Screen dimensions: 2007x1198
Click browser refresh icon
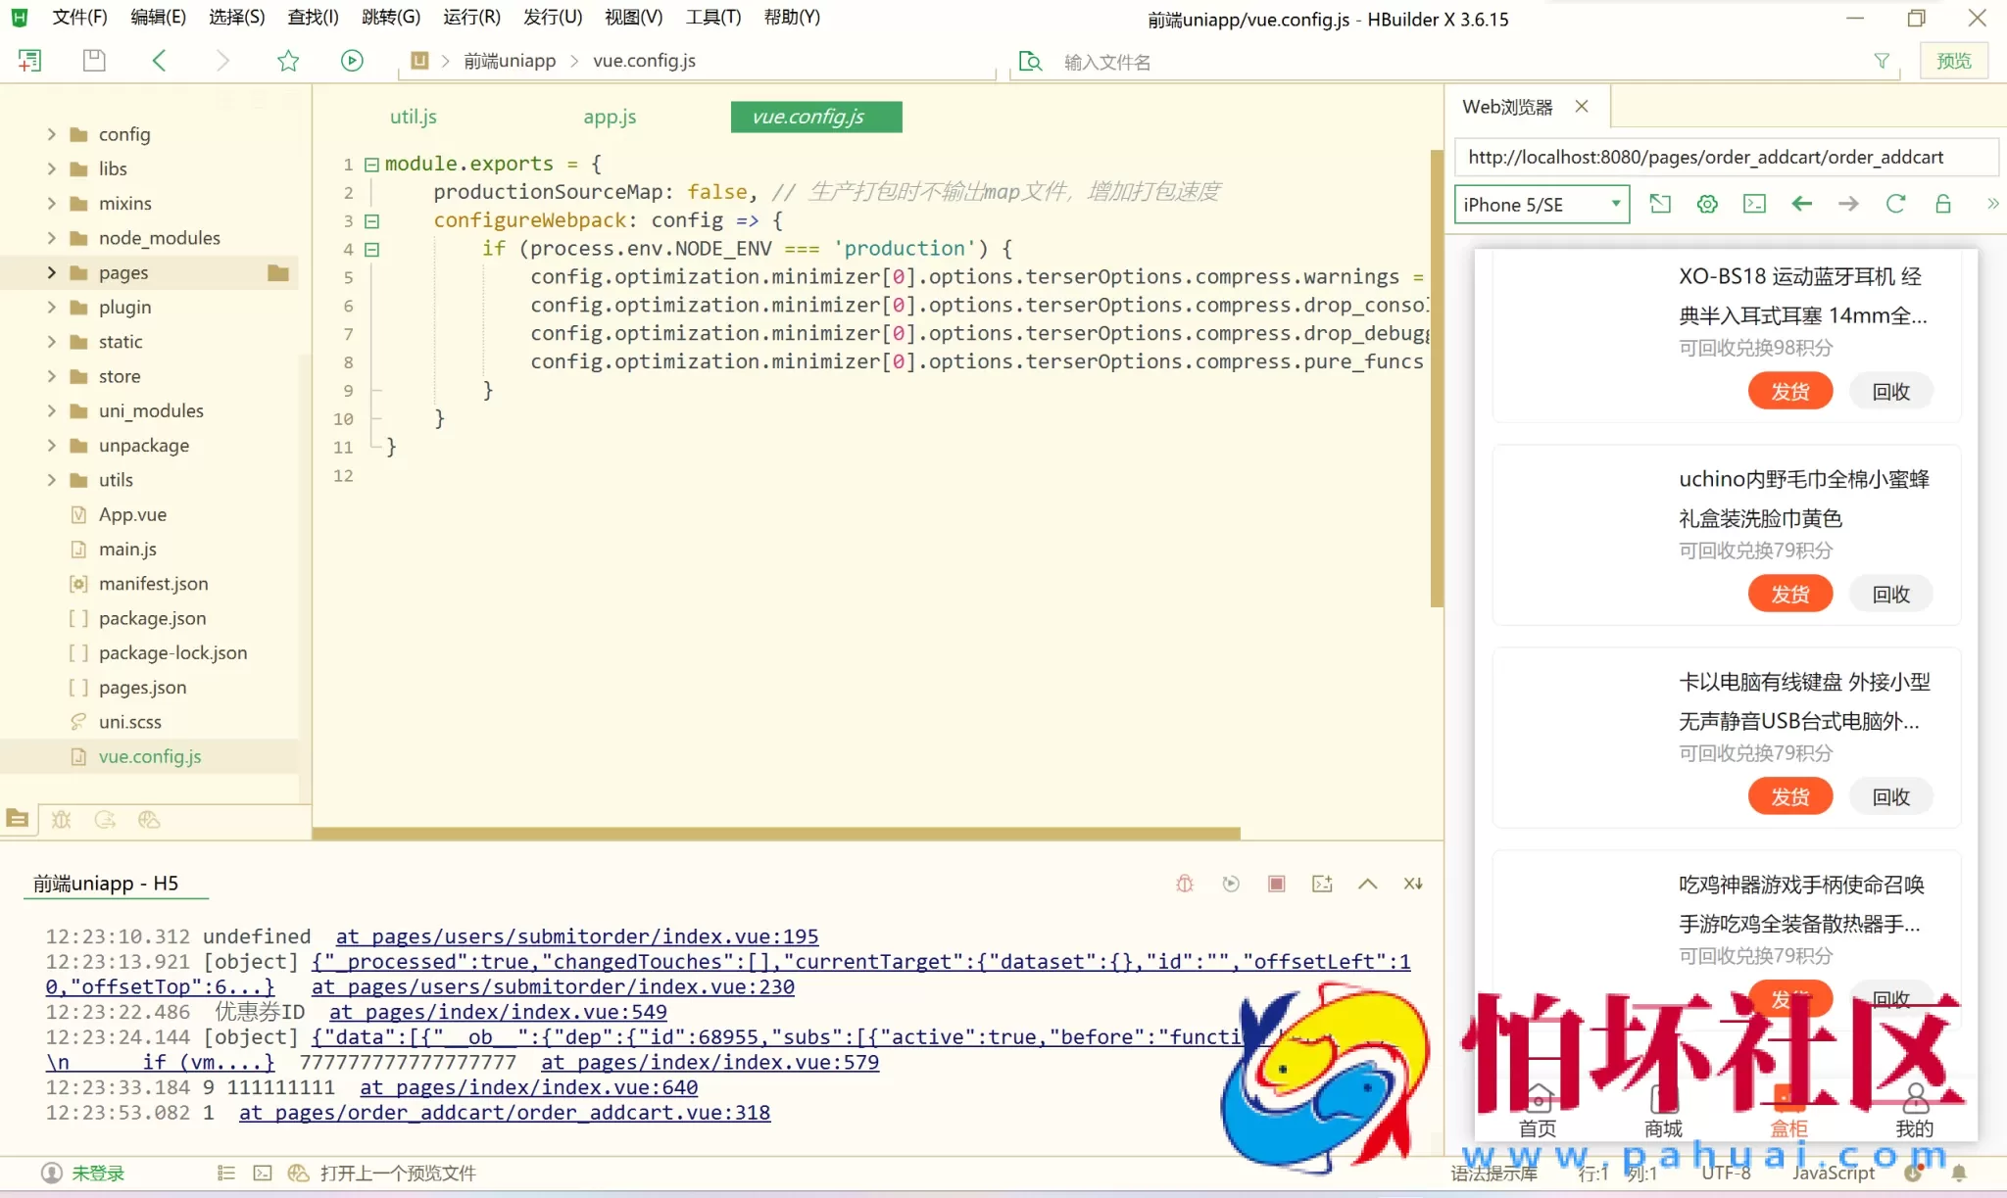click(1895, 204)
